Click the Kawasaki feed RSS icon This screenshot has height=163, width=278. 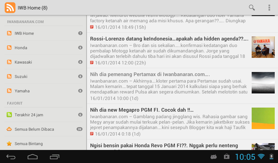9,62
